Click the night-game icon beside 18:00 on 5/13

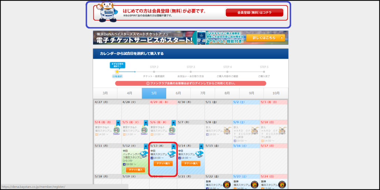coord(152,158)
